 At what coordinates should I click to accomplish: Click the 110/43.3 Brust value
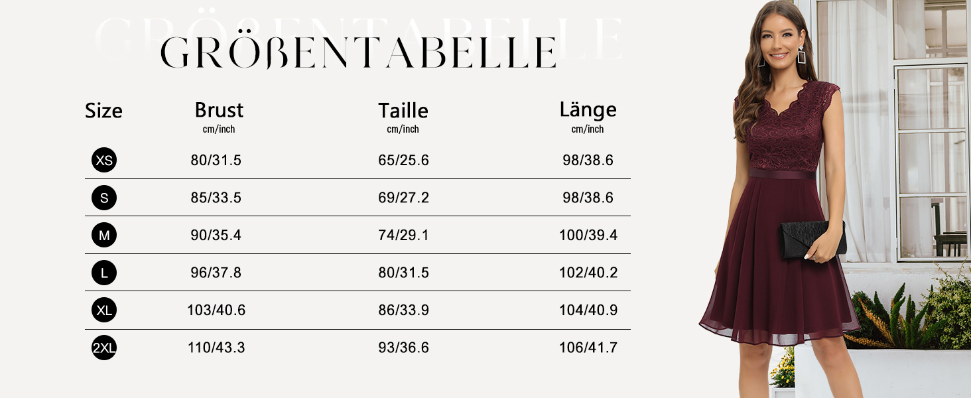tap(216, 348)
